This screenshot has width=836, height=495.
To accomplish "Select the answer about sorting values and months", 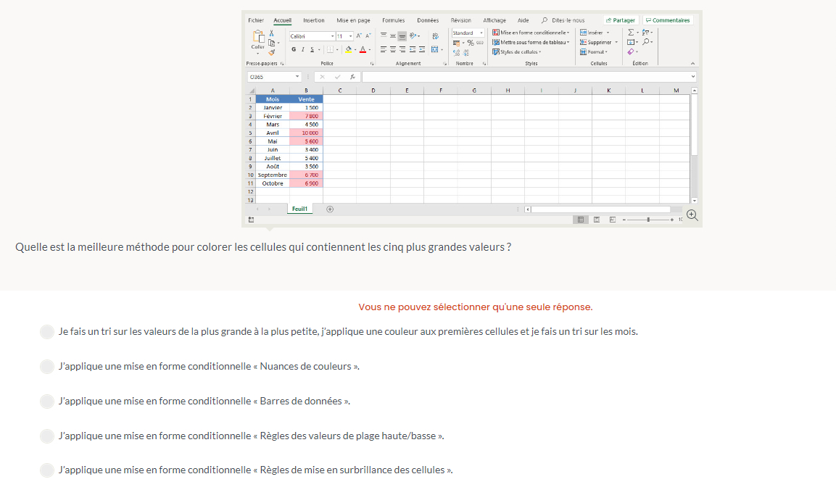I will (x=47, y=332).
